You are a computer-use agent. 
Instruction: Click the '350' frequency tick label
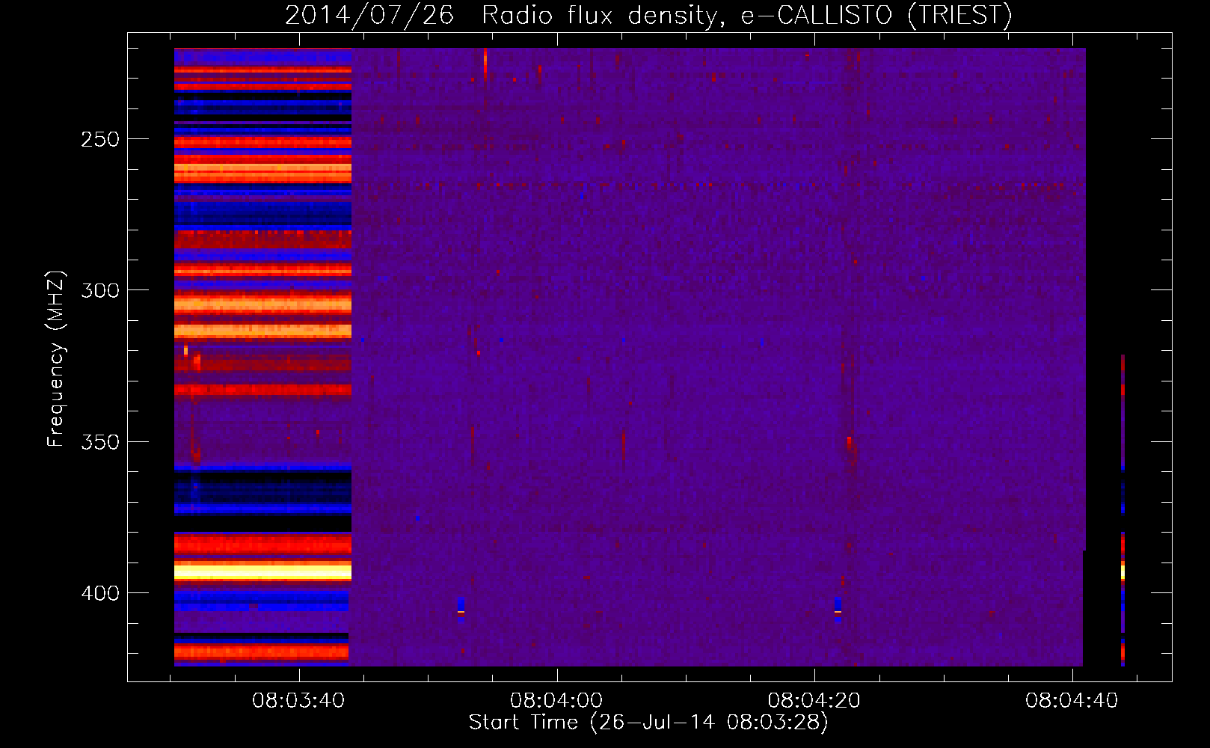click(100, 442)
